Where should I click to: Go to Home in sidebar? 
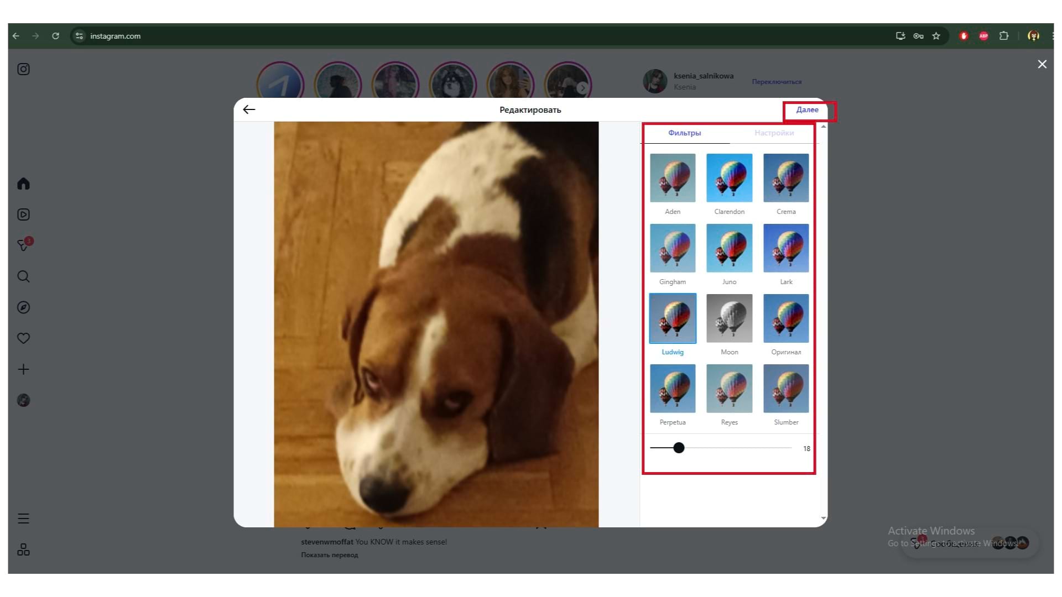23,184
